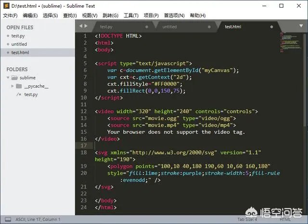Click the sublime folder icon in sidebar

tap(14, 78)
